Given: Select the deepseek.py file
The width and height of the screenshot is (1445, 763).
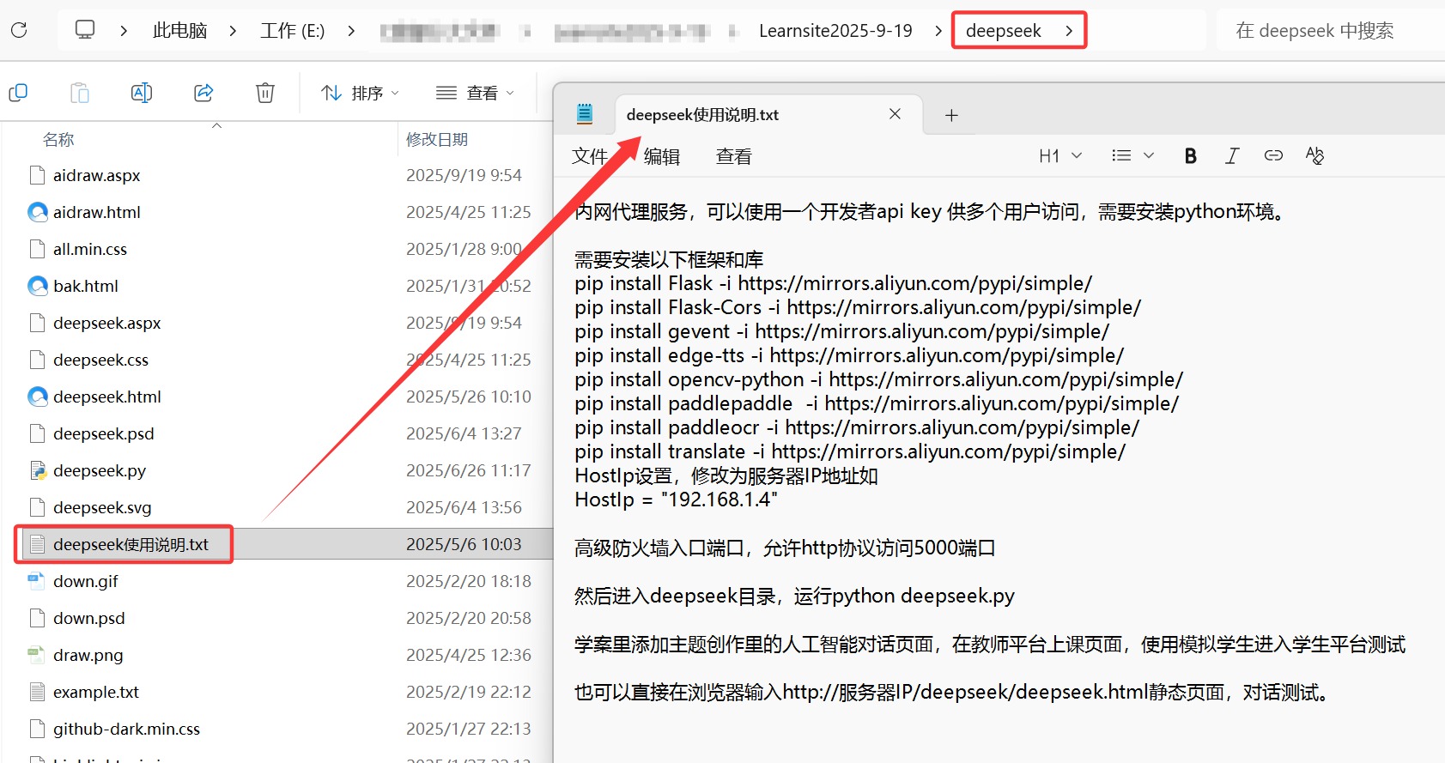Looking at the screenshot, I should [100, 470].
